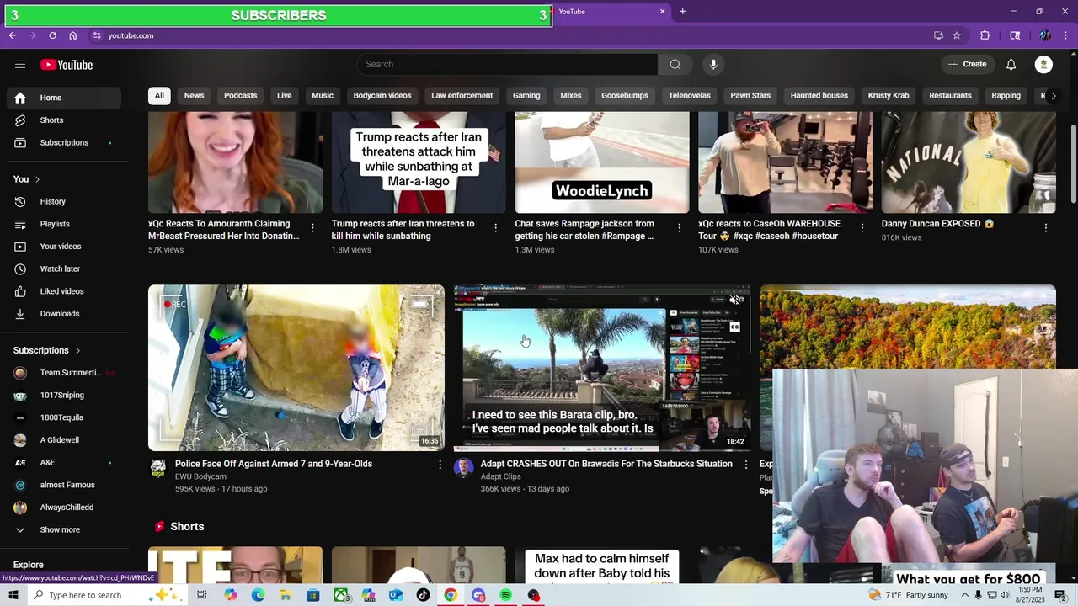1078x606 pixels.
Task: Expand Show more subscriptions
Action: pyautogui.click(x=64, y=530)
